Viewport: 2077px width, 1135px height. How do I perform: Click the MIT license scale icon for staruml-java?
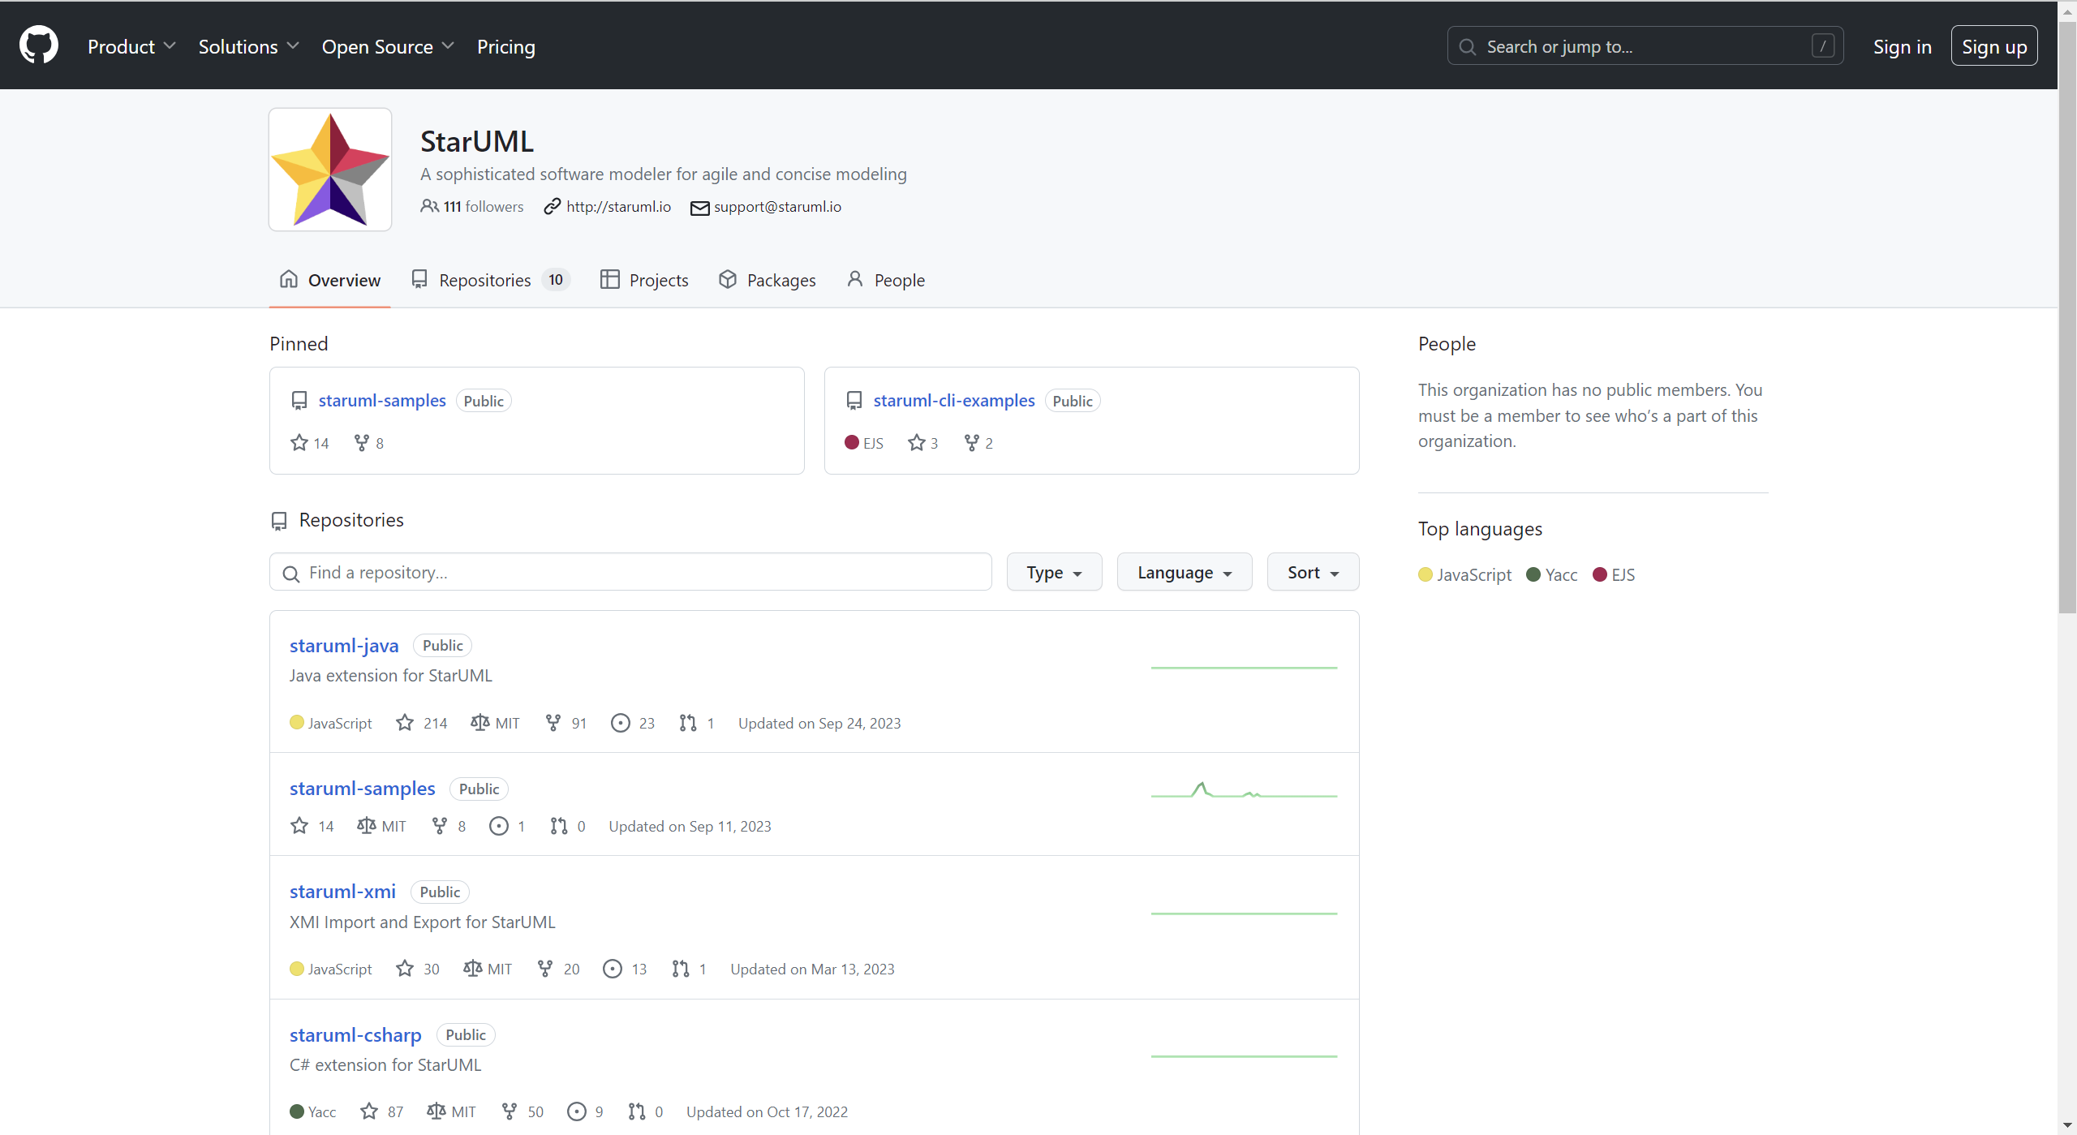tap(480, 723)
